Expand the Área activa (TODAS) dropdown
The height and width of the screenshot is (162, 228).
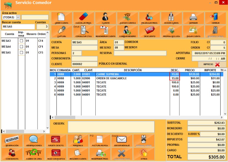(x=18, y=17)
